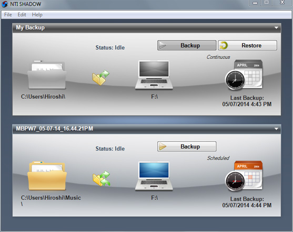The width and height of the screenshot is (293, 232).
Task: Collapse the MBPW7_05-07-14 job panel arrow
Action: 276,129
